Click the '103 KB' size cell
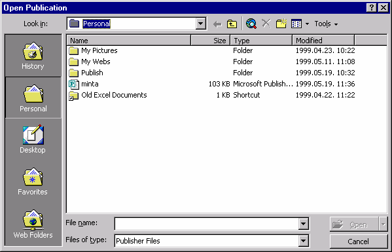 219,84
